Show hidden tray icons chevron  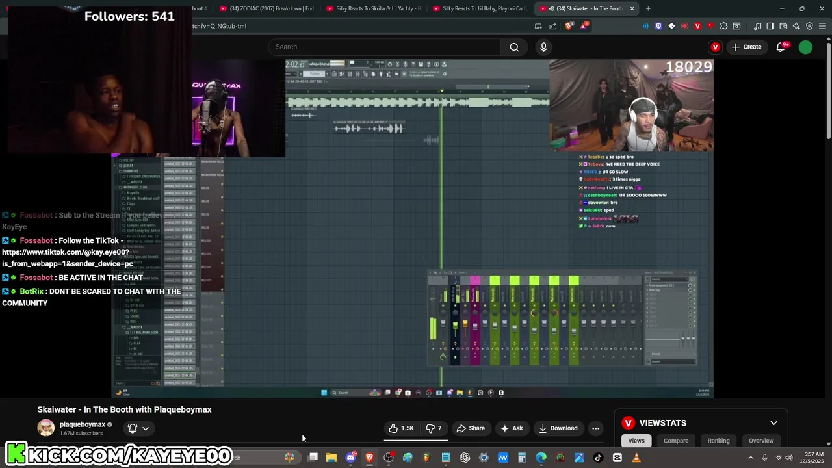pyautogui.click(x=751, y=458)
